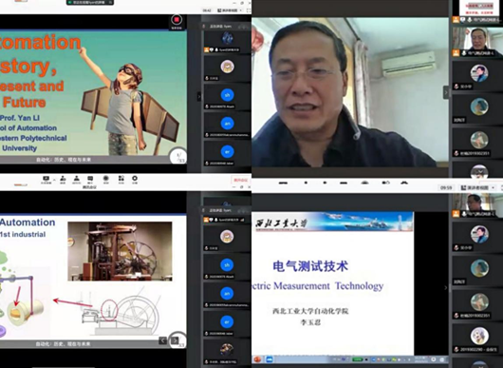Click the PowerPoint icon in bottom taskbar

257,359
